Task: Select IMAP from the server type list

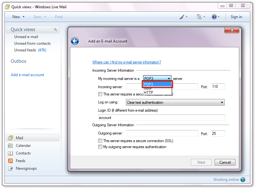Action: click(157, 88)
